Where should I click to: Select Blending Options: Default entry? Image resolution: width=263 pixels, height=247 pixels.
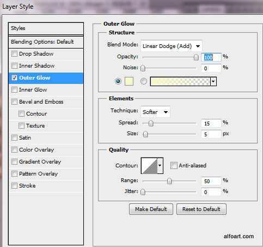point(46,42)
